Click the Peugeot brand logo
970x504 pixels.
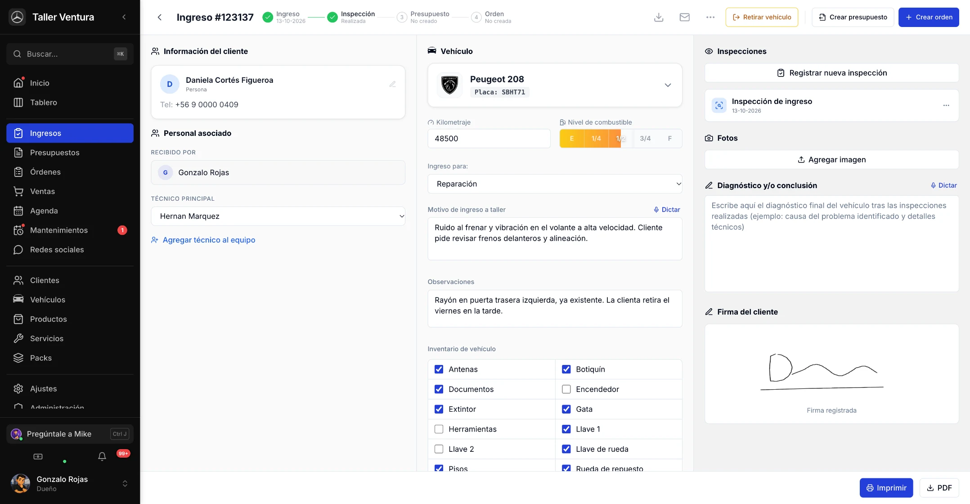pos(449,85)
